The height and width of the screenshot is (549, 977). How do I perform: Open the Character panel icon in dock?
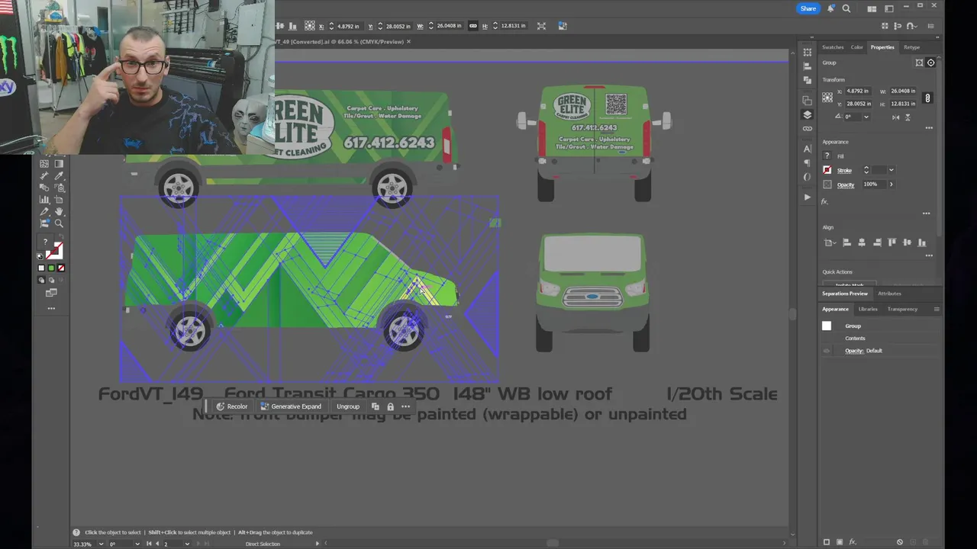click(x=807, y=149)
